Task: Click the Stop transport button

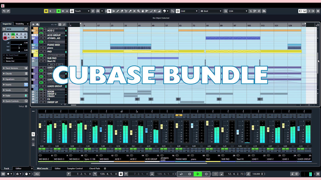Action: pyautogui.click(x=190, y=174)
